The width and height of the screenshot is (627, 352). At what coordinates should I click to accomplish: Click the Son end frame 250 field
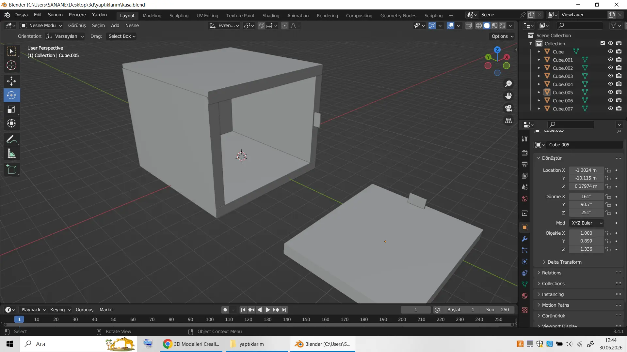click(498, 310)
